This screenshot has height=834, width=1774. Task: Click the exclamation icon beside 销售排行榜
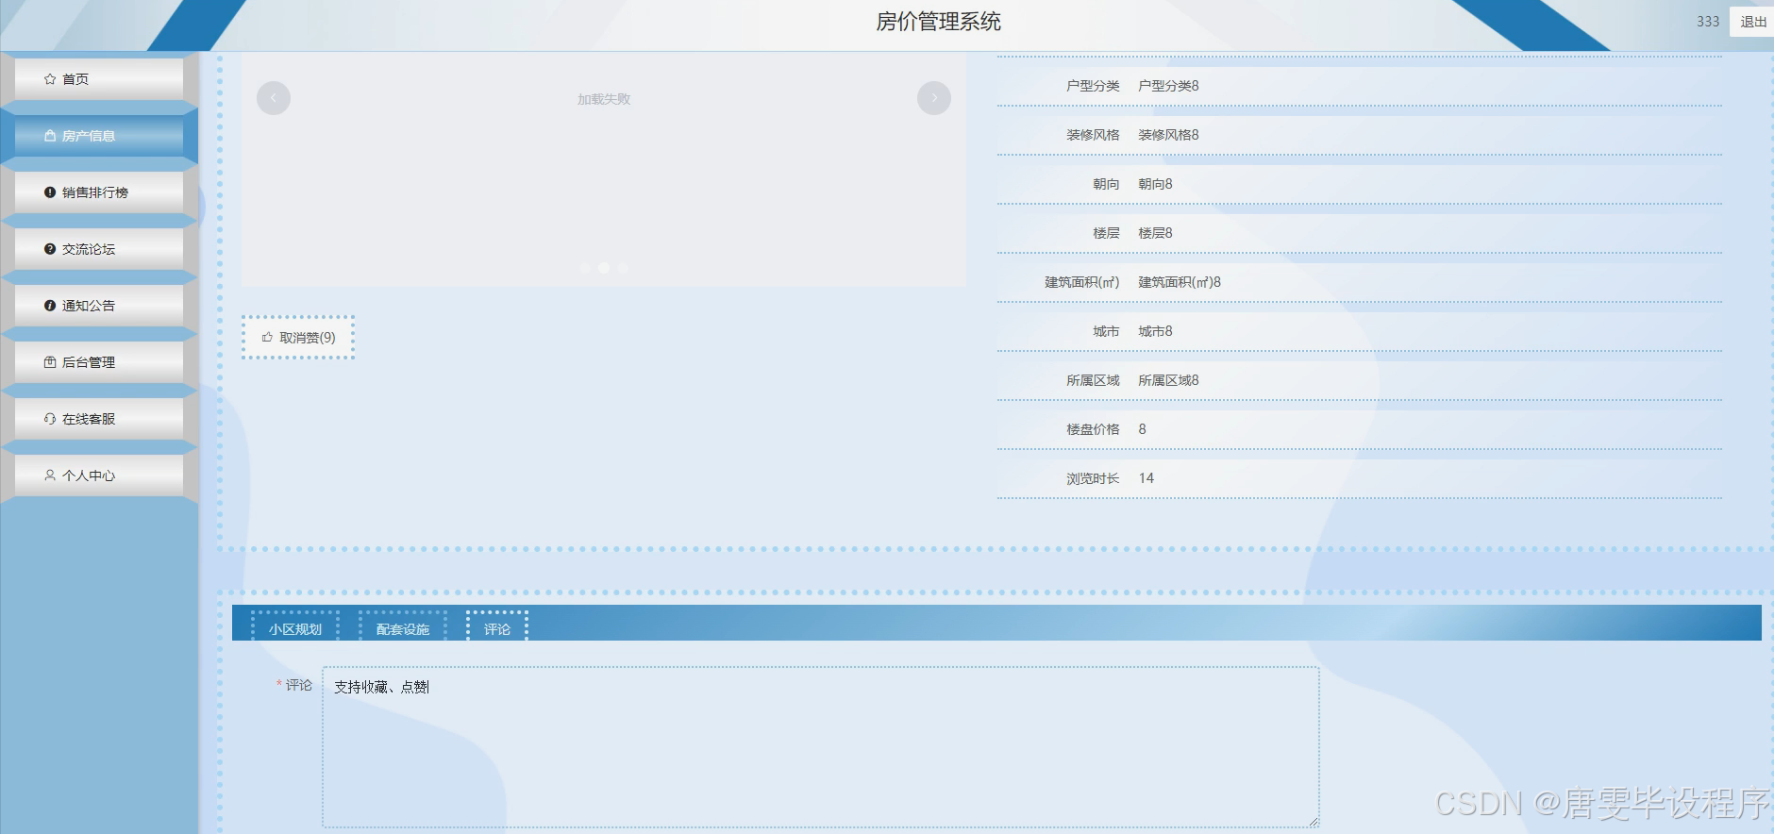click(x=50, y=192)
